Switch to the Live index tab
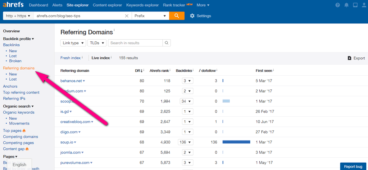The image size is (368, 170). click(x=101, y=58)
